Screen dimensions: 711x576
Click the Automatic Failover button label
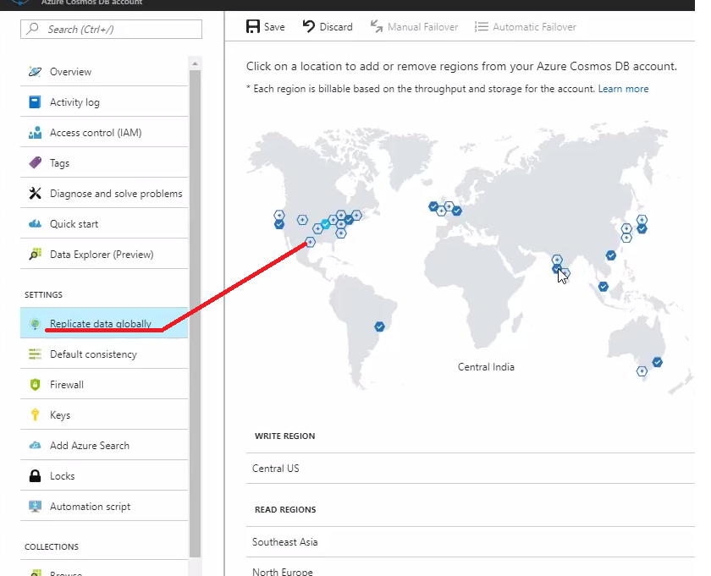pos(534,27)
